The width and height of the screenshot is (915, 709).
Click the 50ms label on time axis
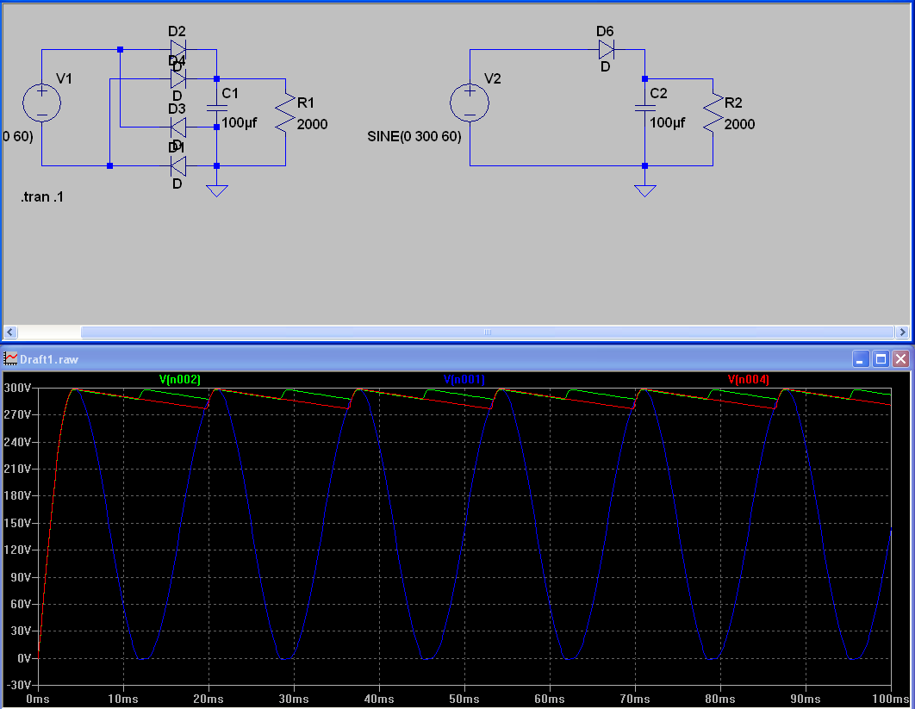point(464,699)
